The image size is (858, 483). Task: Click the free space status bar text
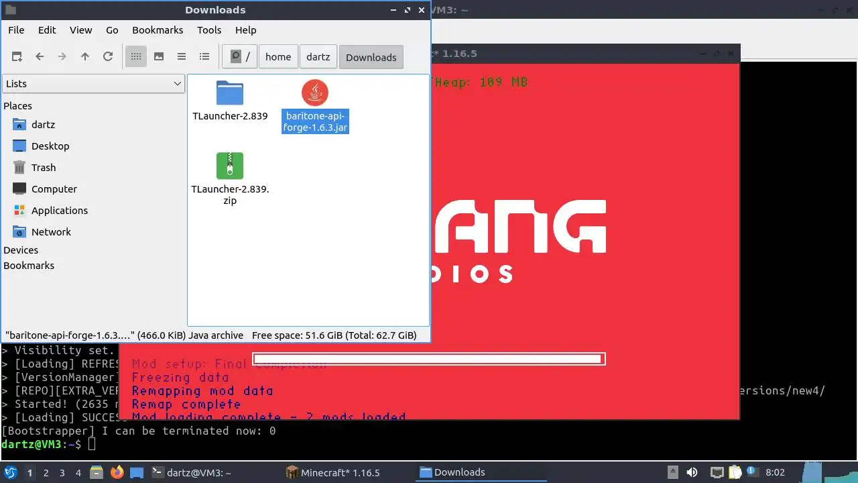334,335
